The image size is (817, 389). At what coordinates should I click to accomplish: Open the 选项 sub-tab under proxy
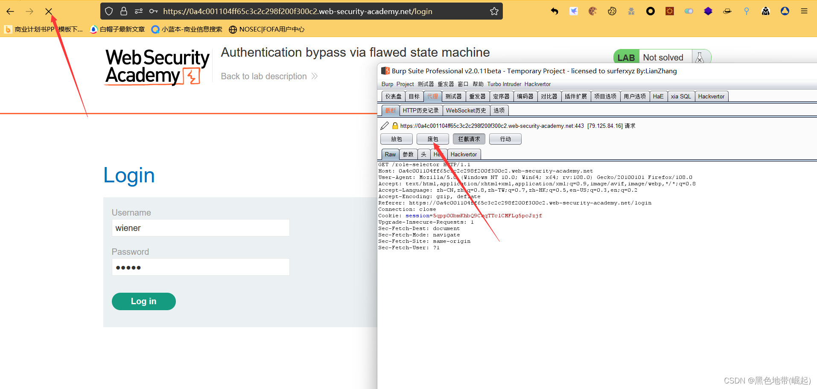[x=499, y=110]
